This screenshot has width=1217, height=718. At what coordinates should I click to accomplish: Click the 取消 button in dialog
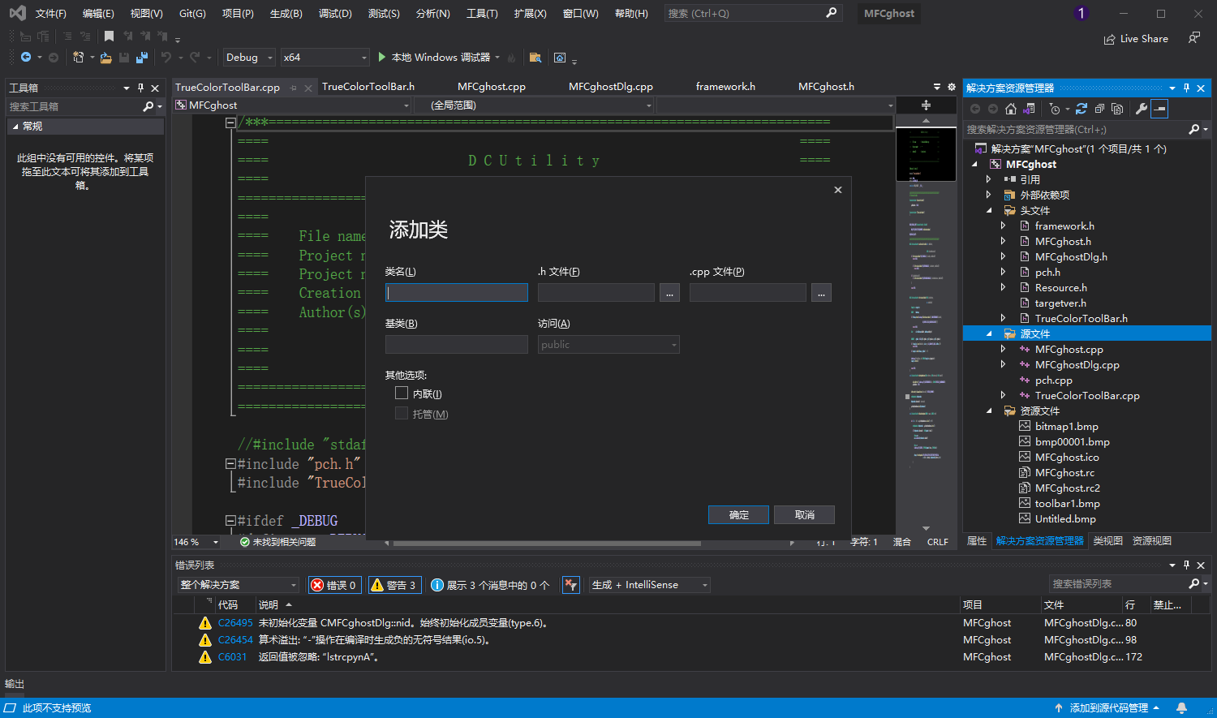click(804, 515)
